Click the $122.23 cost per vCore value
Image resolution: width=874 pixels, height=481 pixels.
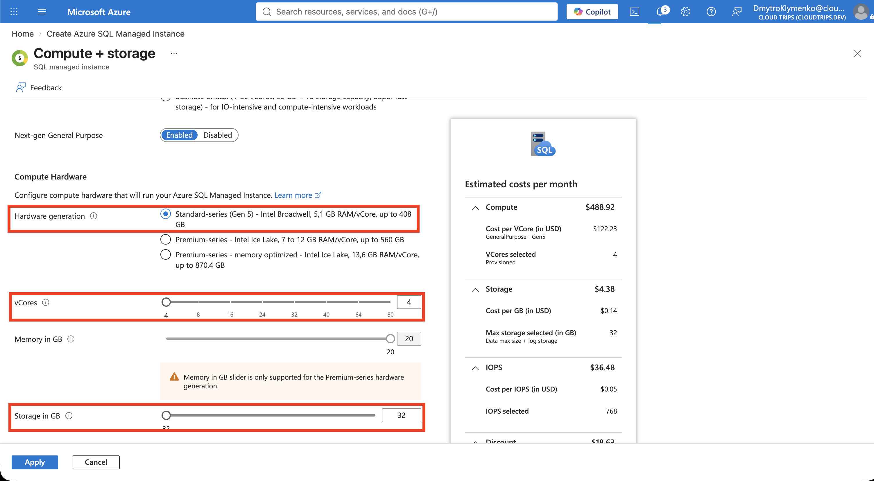point(605,229)
